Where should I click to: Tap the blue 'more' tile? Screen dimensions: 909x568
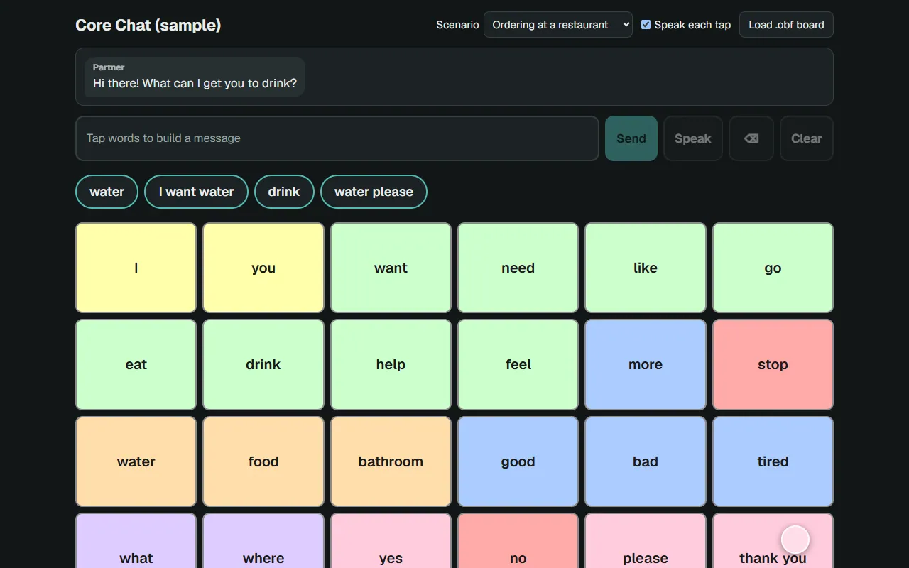click(646, 364)
